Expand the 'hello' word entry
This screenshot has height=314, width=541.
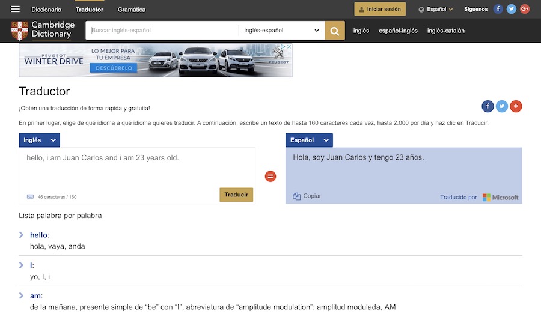click(22, 235)
